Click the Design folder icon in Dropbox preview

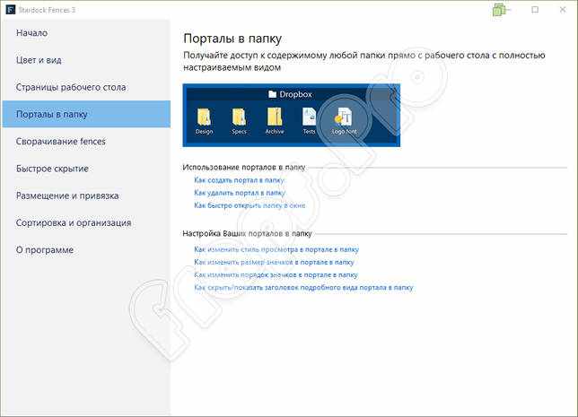click(x=204, y=117)
